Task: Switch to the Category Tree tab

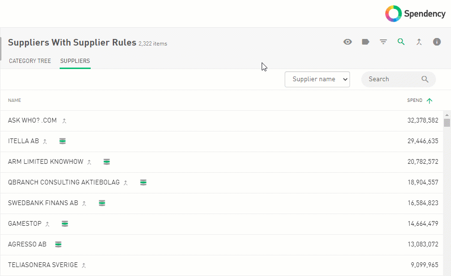Action: (x=30, y=61)
